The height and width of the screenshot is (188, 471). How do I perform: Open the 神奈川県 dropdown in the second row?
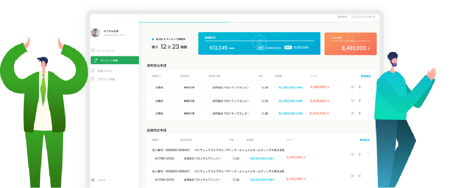[x=193, y=100]
